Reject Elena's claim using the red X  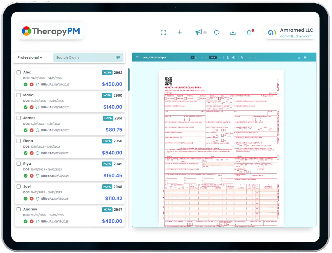(32, 153)
